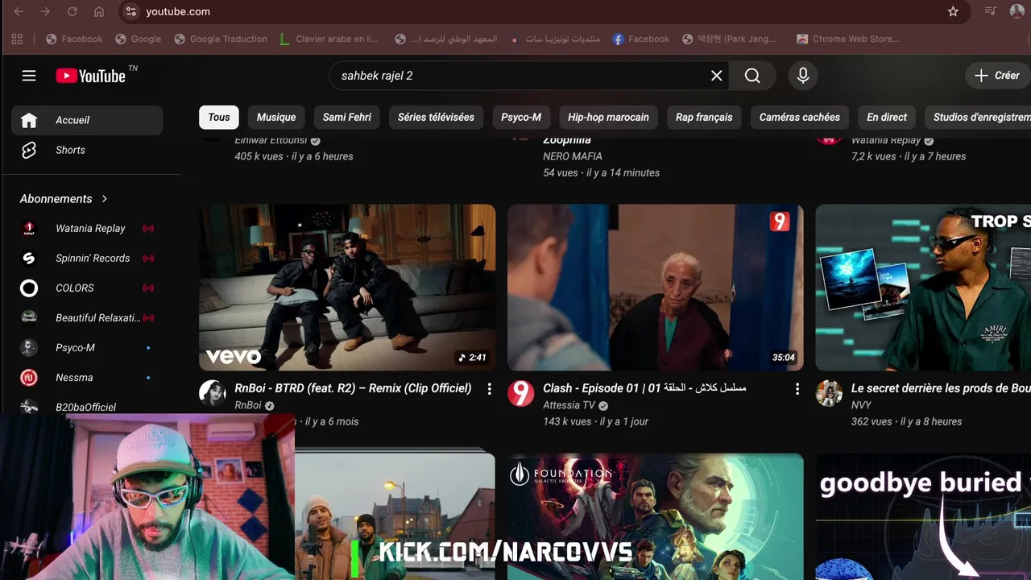Open Psyco-M subscription in sidebar

tap(87, 347)
